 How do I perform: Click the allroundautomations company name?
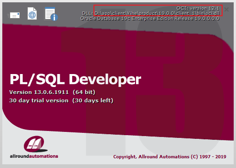34,156
